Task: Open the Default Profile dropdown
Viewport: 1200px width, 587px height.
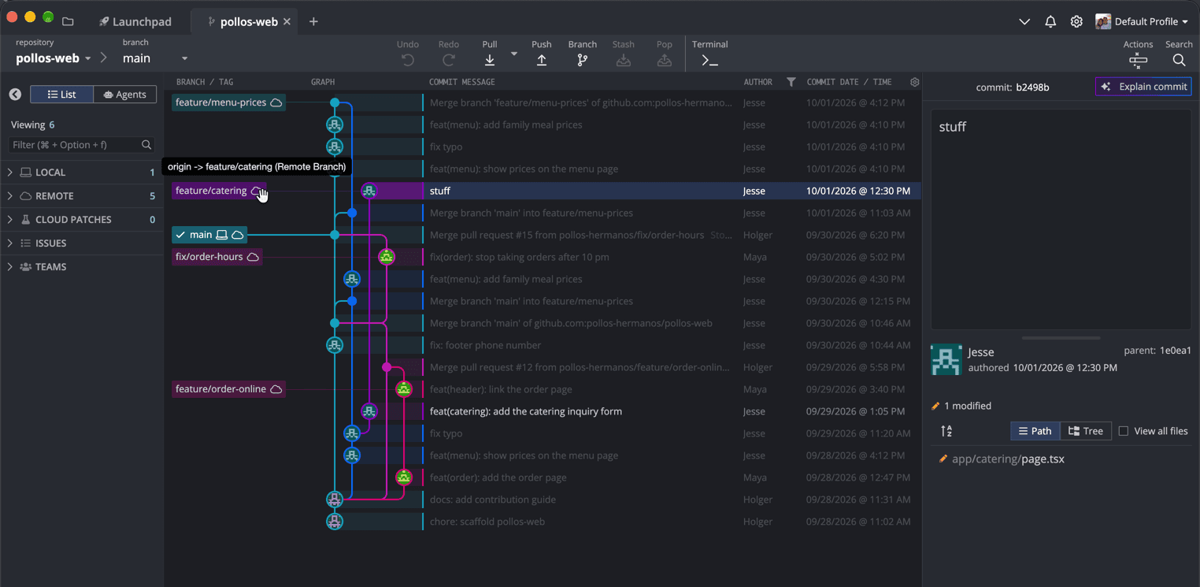Action: [x=1142, y=21]
